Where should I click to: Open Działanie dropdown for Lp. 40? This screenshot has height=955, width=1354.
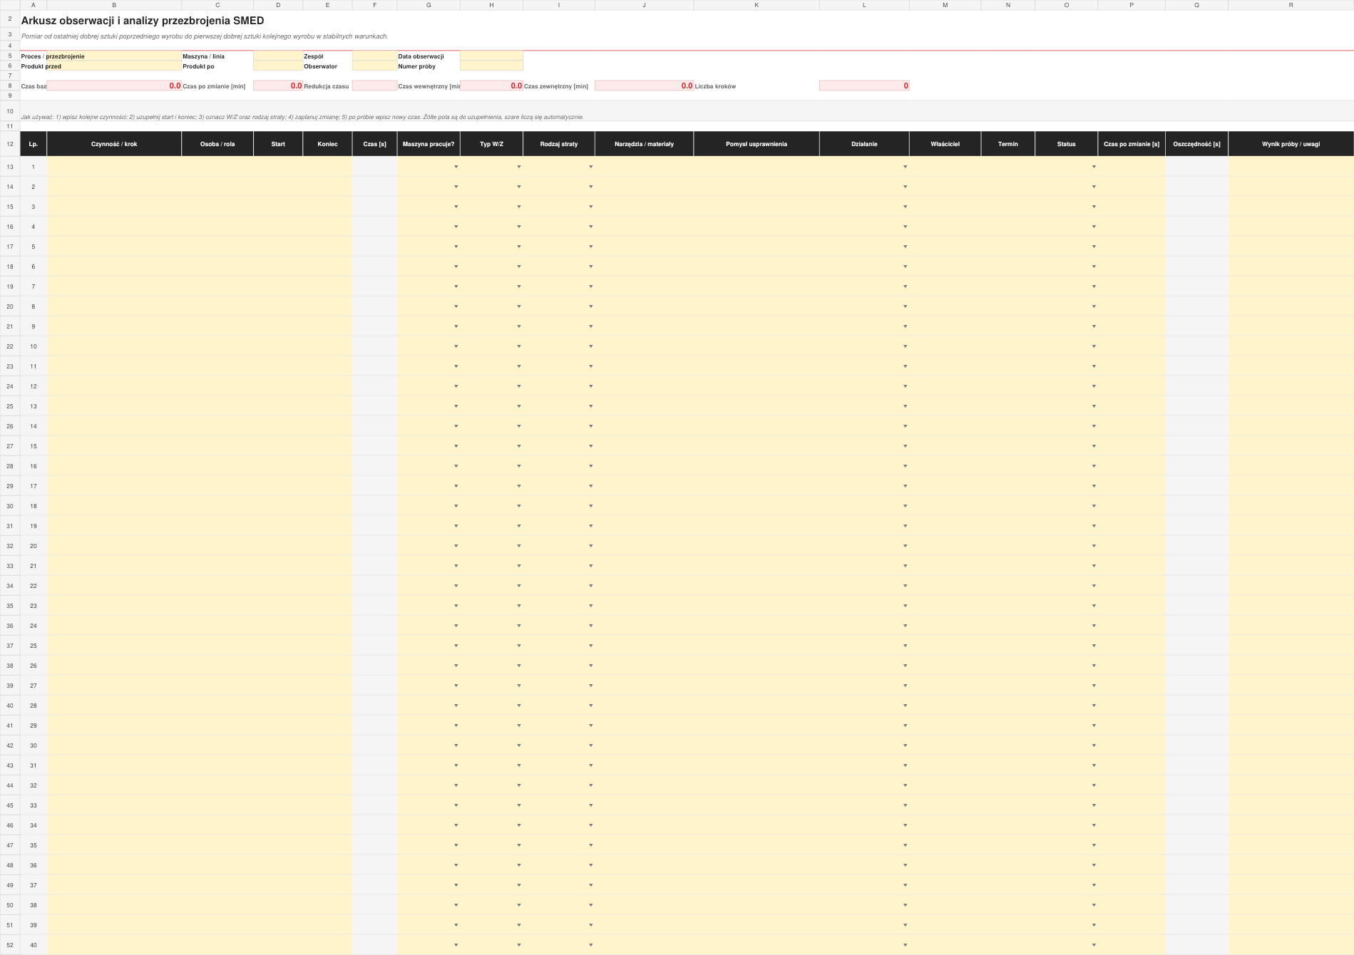tap(905, 945)
